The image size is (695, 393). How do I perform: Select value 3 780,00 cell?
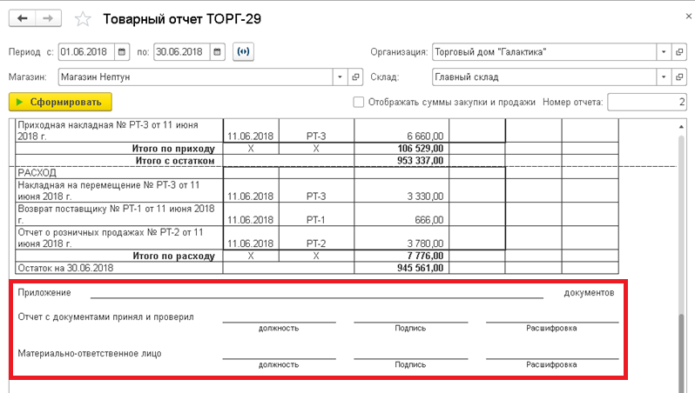(x=401, y=238)
